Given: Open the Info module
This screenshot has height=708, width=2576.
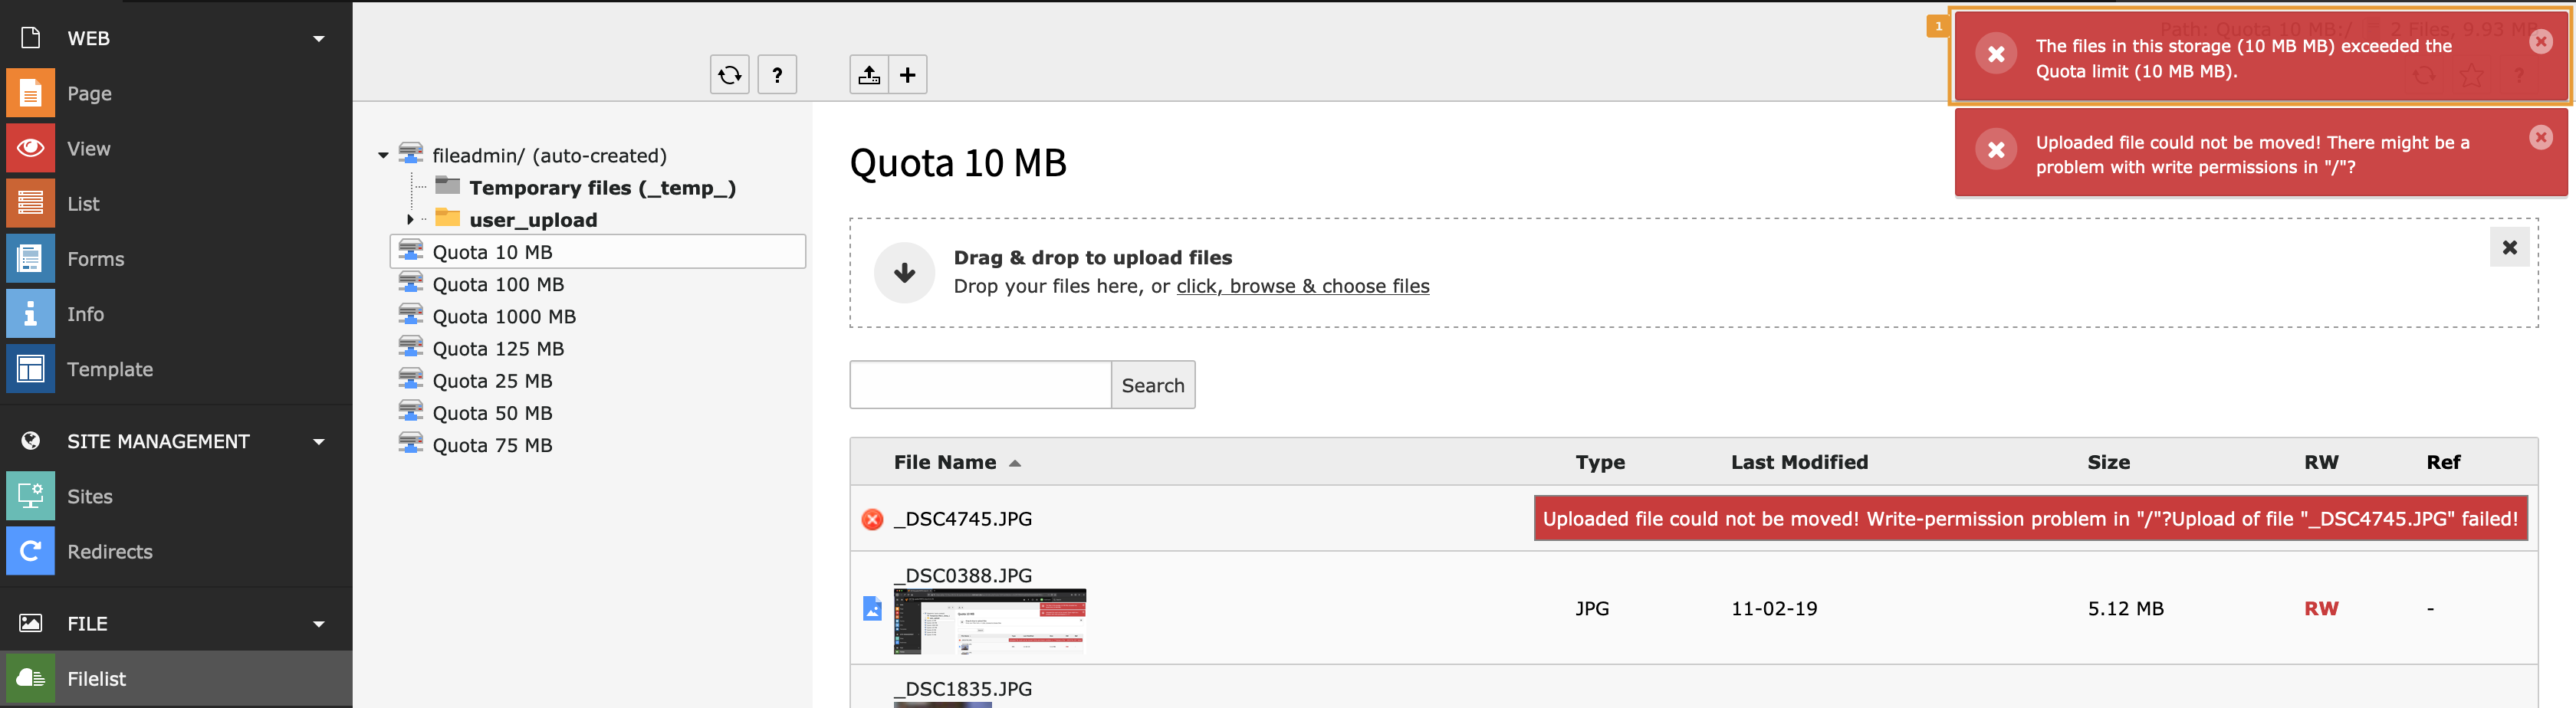Looking at the screenshot, I should [x=85, y=313].
